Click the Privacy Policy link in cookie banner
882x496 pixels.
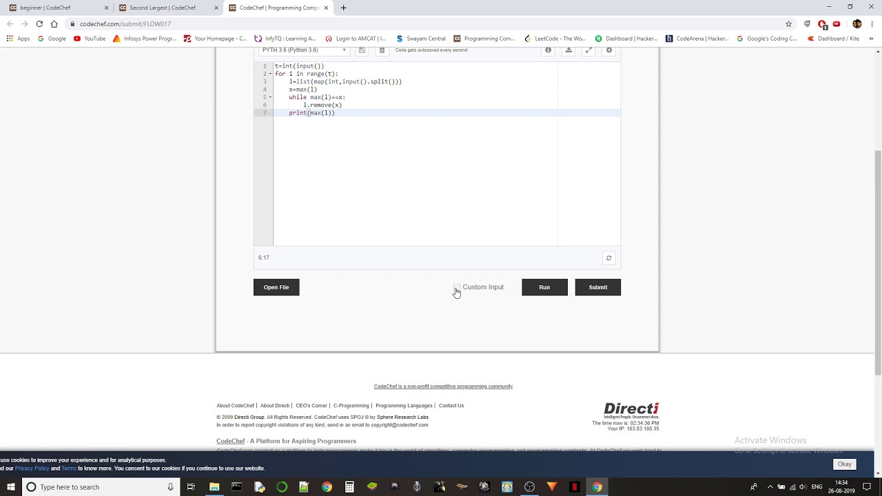32,468
